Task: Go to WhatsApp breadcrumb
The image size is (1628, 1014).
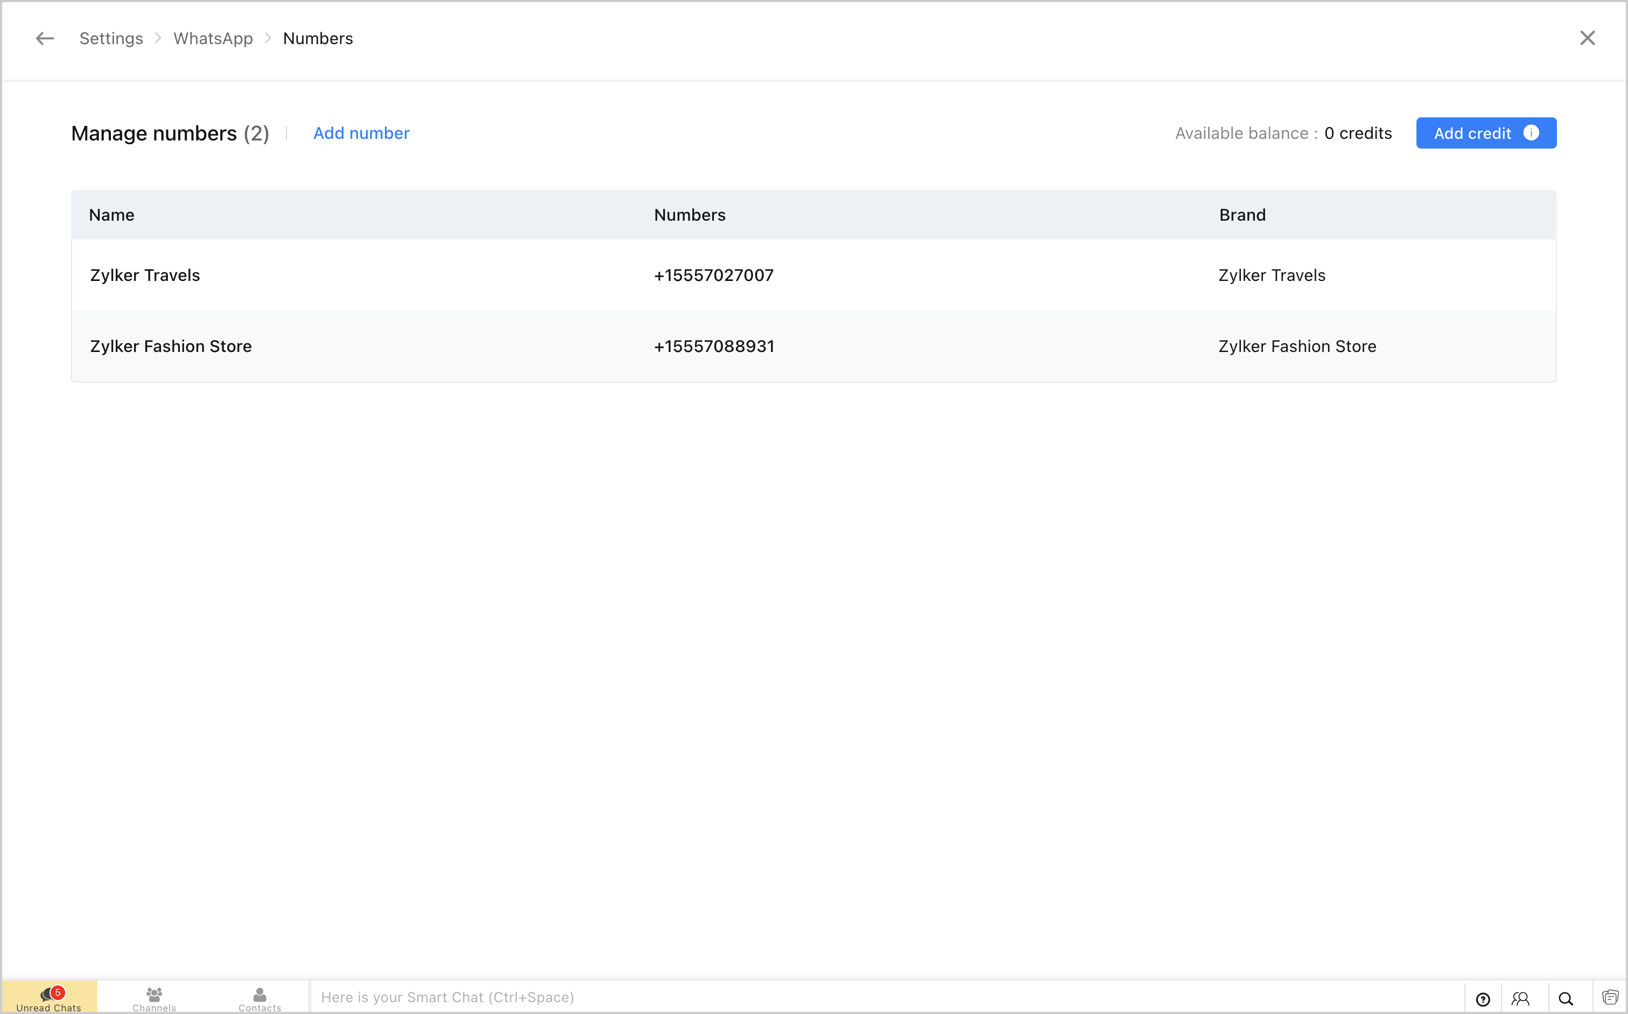Action: coord(213,39)
